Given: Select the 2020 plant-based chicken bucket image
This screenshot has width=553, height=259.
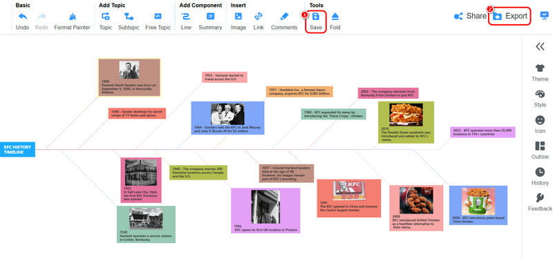Looking at the screenshot, I should (x=478, y=201).
